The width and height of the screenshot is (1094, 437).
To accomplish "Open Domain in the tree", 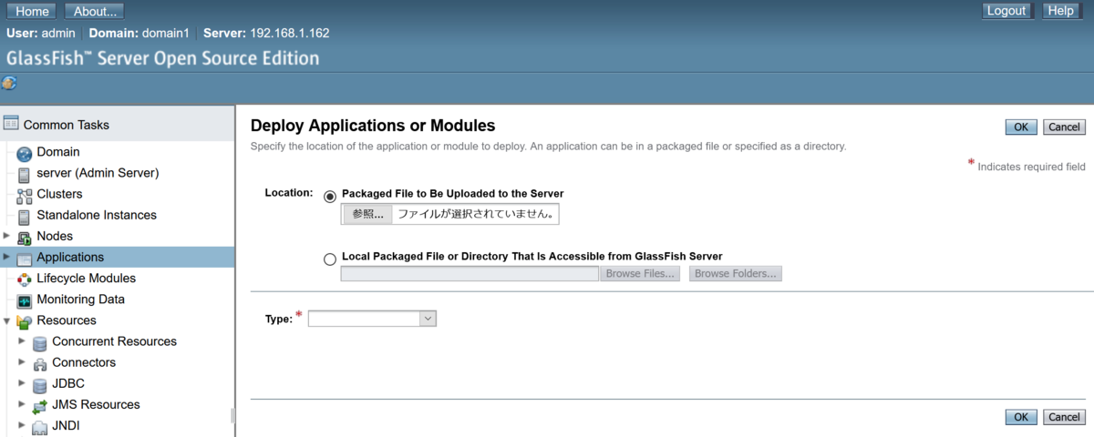I will [58, 152].
